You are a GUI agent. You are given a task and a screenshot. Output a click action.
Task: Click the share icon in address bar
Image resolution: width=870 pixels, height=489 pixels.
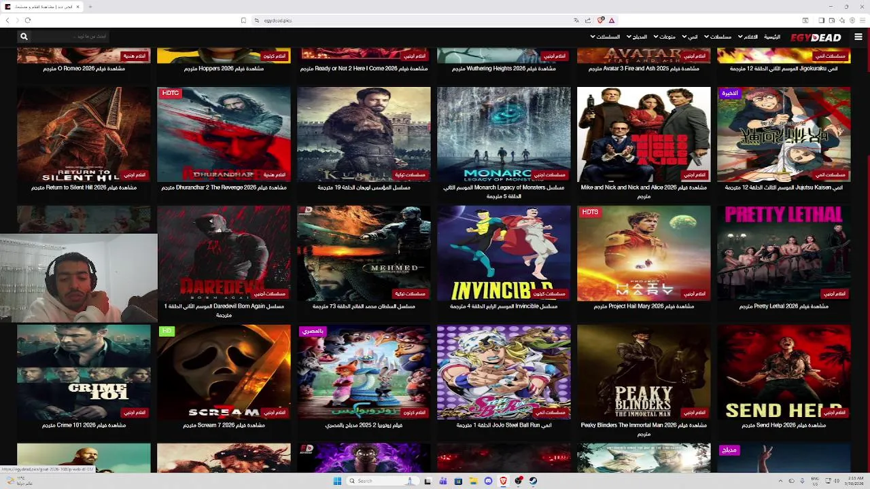588,20
